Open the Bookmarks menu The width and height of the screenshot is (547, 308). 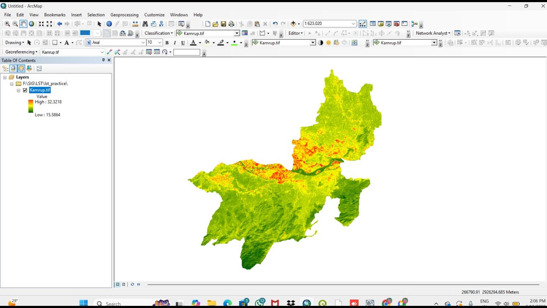[x=55, y=15]
